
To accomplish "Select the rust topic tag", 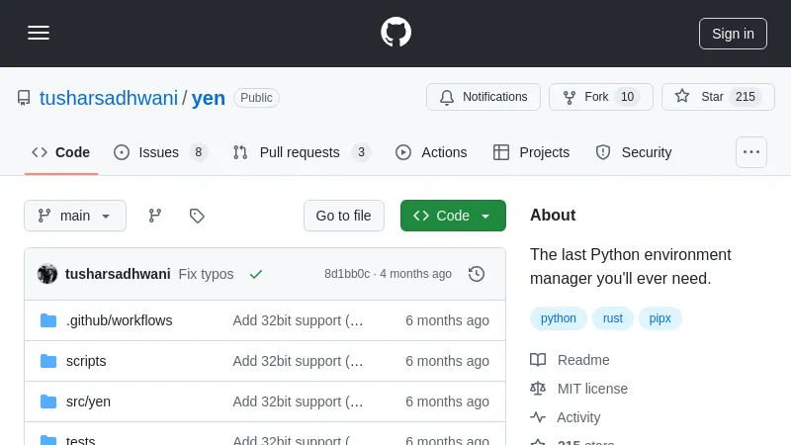I will click(613, 318).
